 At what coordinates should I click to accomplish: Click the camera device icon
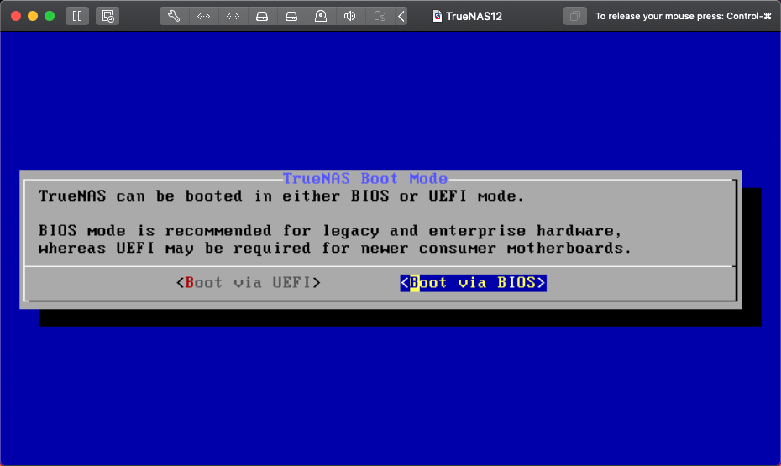[321, 16]
